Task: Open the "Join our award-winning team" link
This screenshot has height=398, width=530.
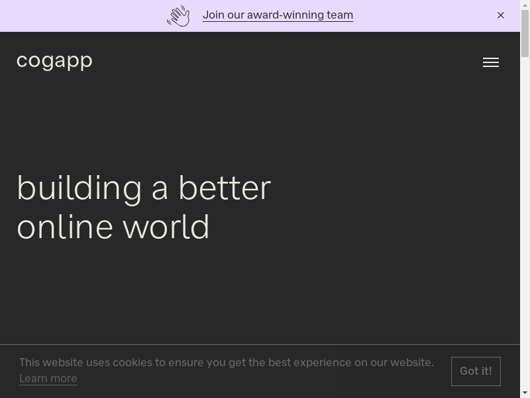Action: [278, 15]
